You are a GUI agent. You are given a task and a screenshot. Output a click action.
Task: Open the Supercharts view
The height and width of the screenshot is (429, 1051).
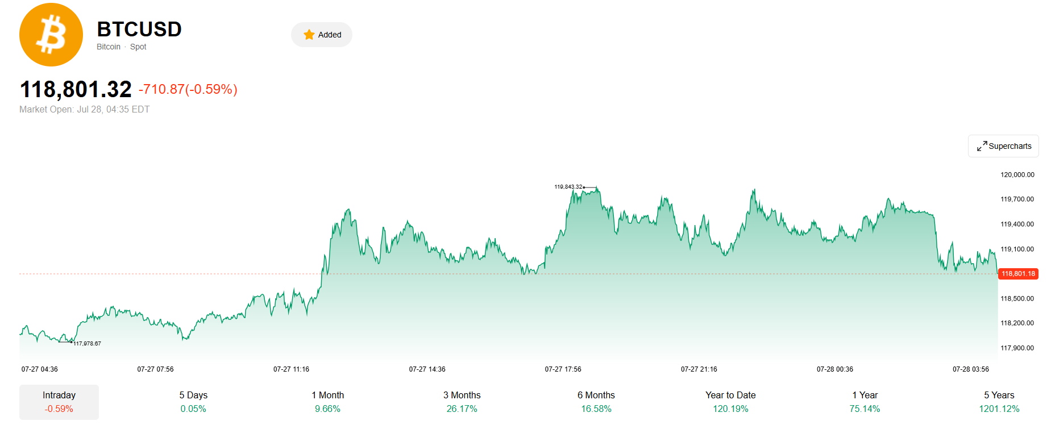[1003, 146]
